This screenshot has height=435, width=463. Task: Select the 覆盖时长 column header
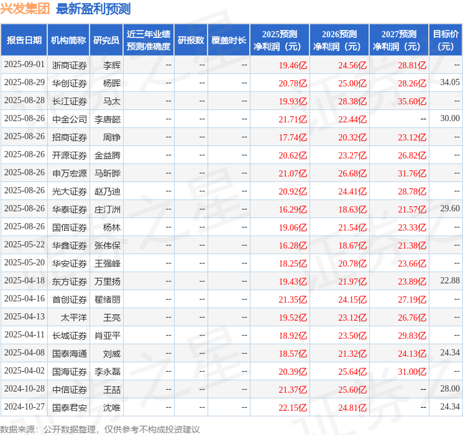point(228,40)
